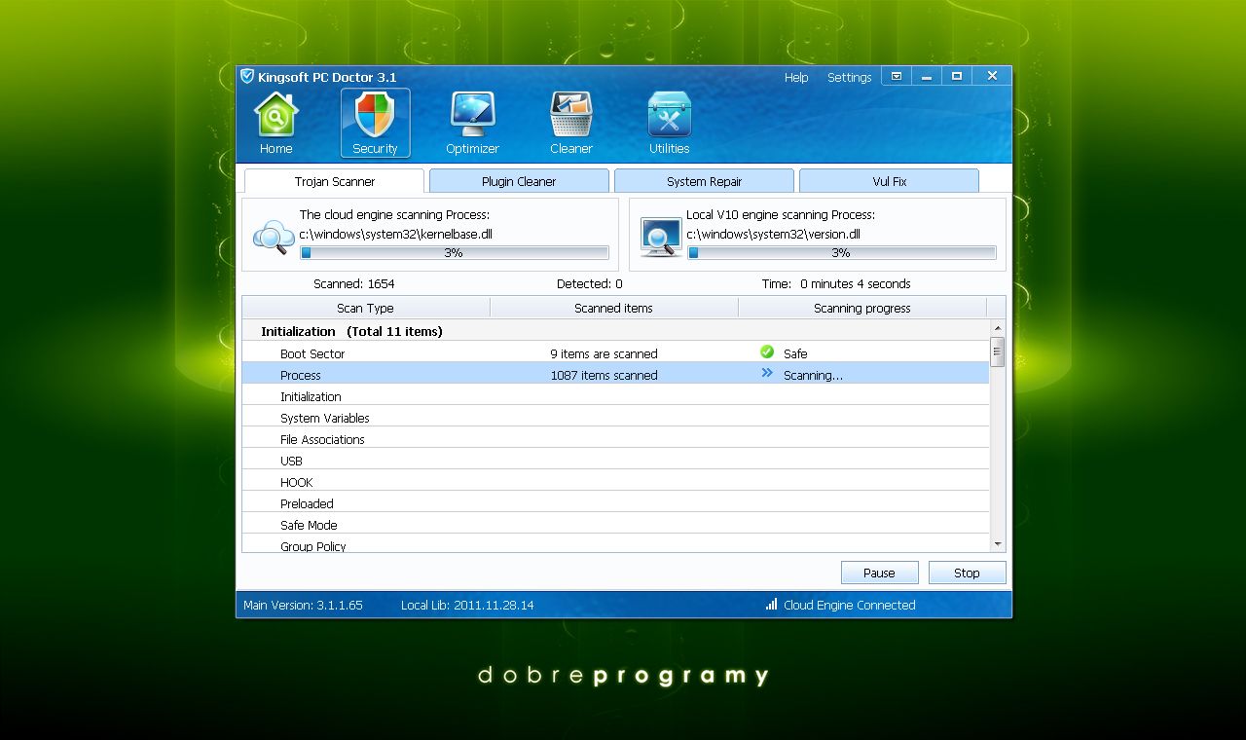Stop the running scan
Image resolution: width=1246 pixels, height=740 pixels.
pyautogui.click(x=967, y=573)
